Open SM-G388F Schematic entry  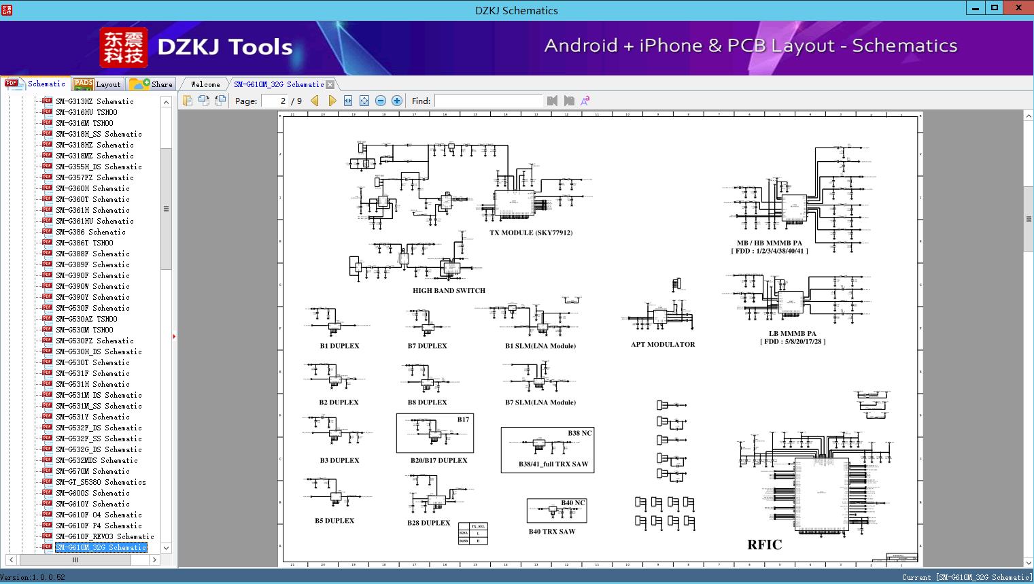coord(92,254)
